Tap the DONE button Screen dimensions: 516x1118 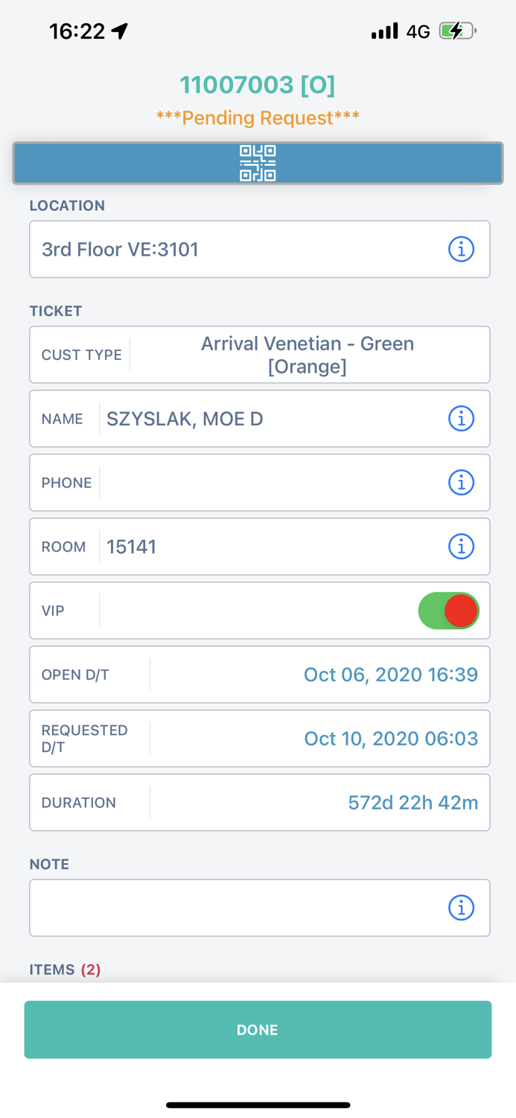pyautogui.click(x=258, y=1029)
